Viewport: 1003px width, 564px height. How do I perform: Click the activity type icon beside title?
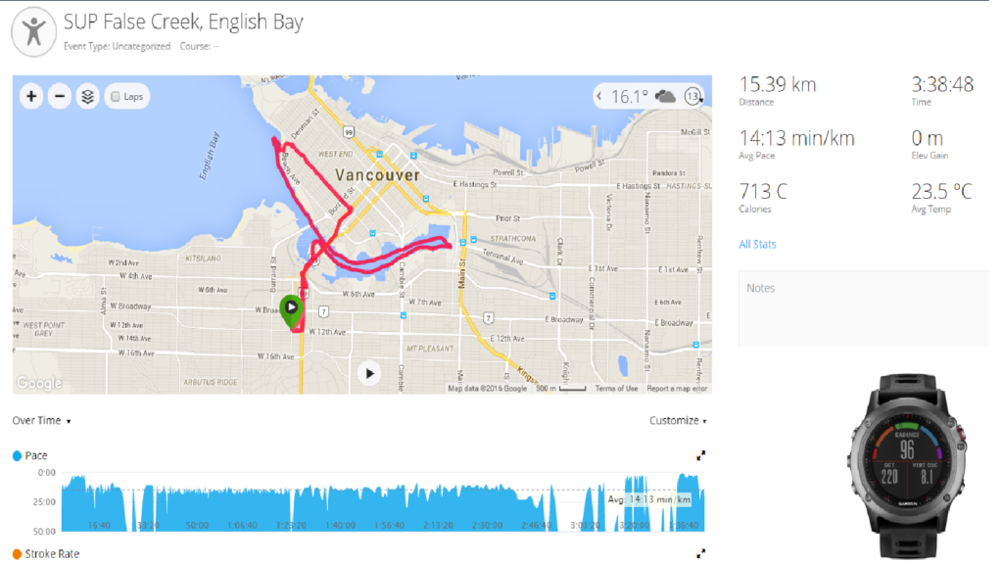pyautogui.click(x=33, y=34)
